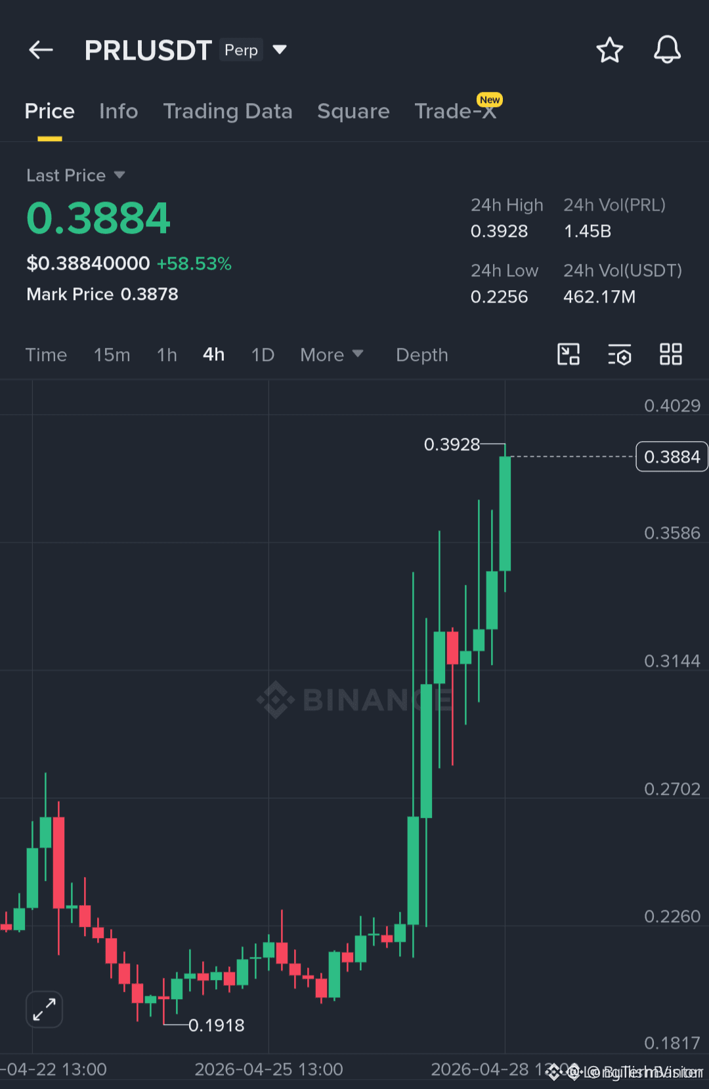This screenshot has width=709, height=1089.
Task: Switch chart to 1h interval
Action: pyautogui.click(x=167, y=355)
